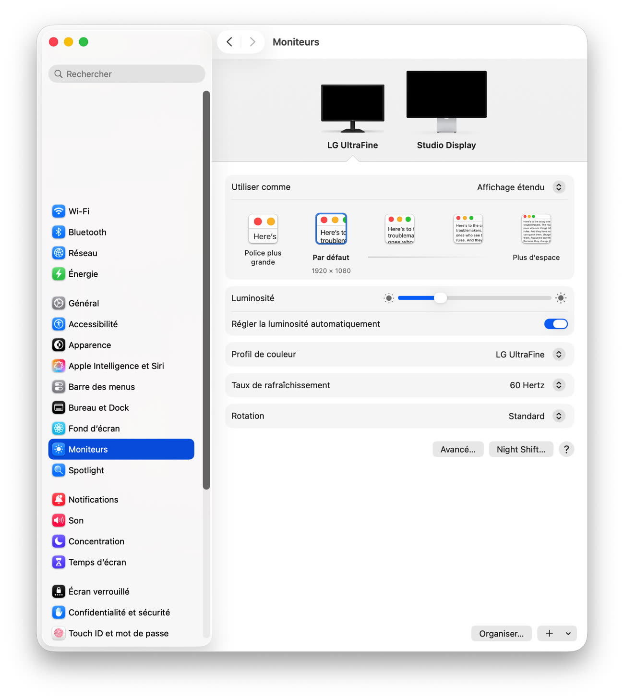
Task: Click the Luminosité brightness slider
Action: coord(474,298)
